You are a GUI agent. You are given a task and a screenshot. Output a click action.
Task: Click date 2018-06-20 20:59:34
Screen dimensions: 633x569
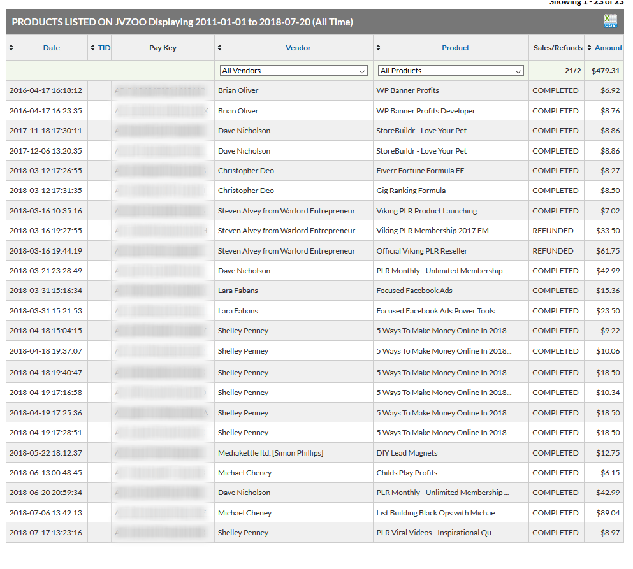click(46, 493)
